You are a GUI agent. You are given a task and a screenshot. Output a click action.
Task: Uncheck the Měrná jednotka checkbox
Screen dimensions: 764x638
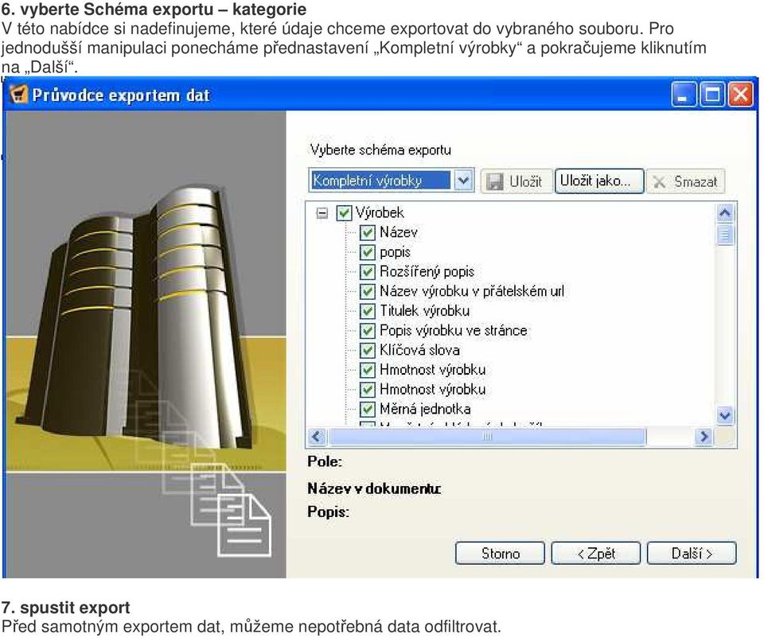click(x=368, y=409)
